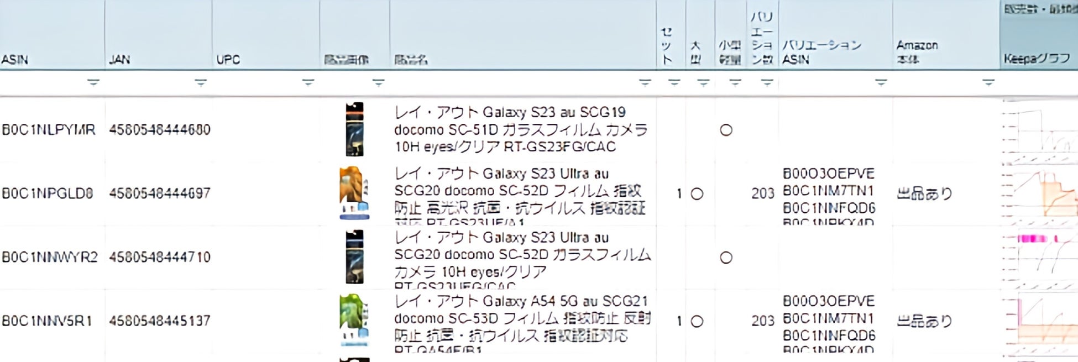This screenshot has height=362, width=1078.
Task: Open product thumbnail for B0C1NNWYR2 row
Action: [x=354, y=257]
